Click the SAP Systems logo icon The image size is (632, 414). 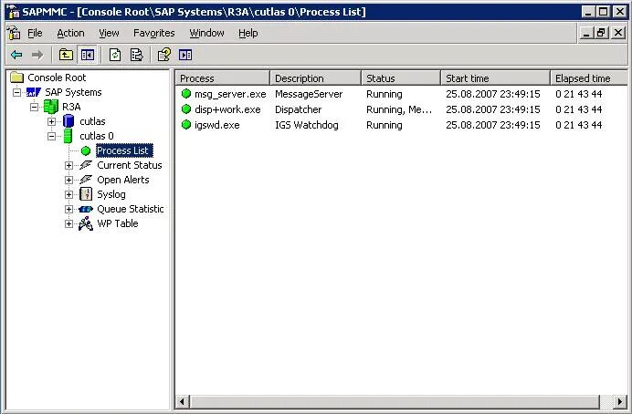click(34, 92)
